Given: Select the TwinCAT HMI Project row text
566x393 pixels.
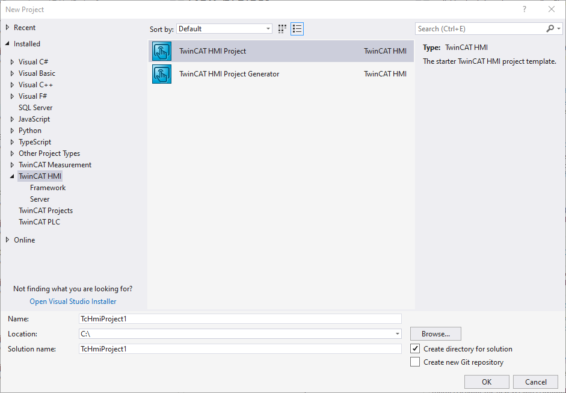Looking at the screenshot, I should click(x=212, y=51).
